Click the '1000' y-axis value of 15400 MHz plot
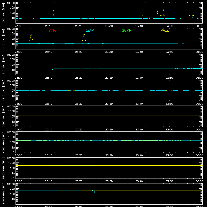 (x=12, y=189)
